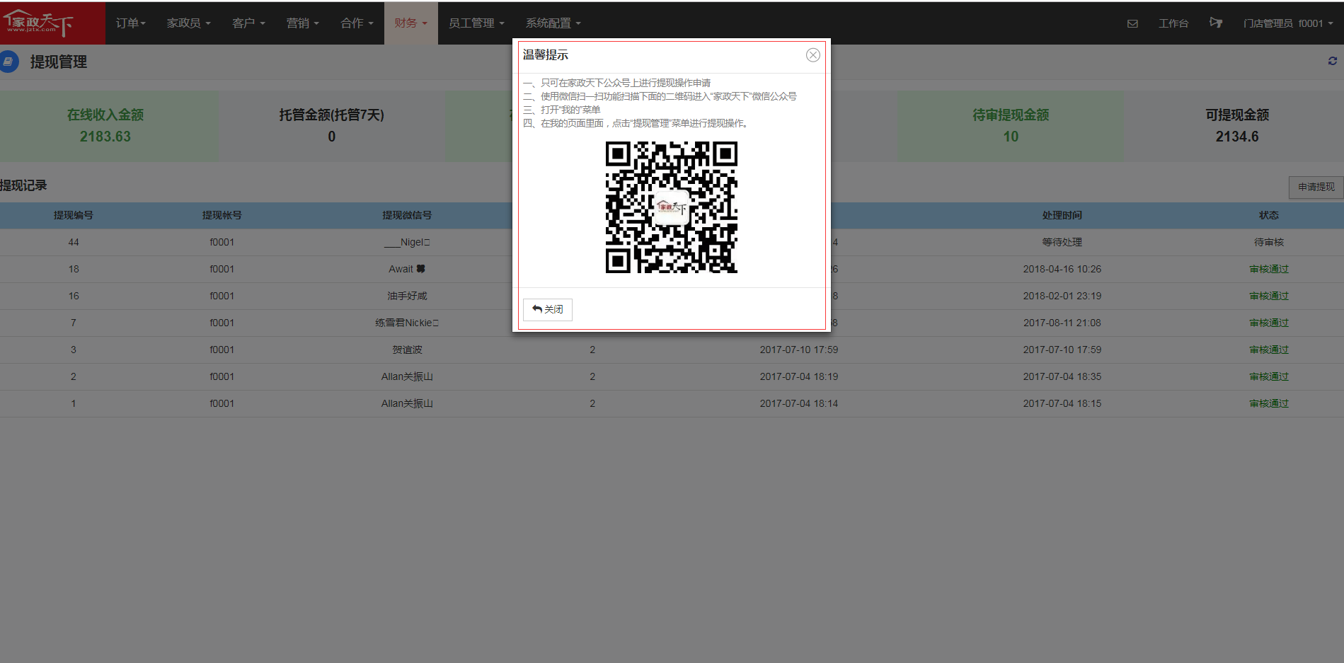Go to 工作台
Image resolution: width=1344 pixels, height=663 pixels.
(1173, 23)
